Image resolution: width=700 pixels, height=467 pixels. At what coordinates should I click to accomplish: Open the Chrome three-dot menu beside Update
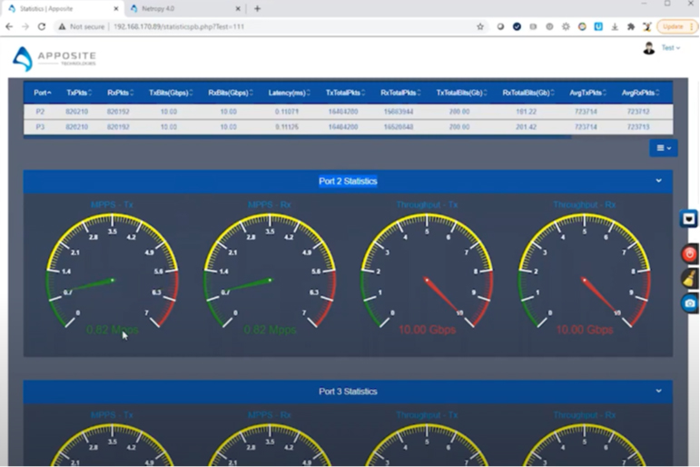tap(692, 27)
